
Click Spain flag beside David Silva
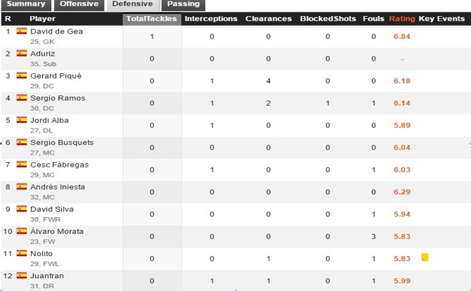click(22, 209)
